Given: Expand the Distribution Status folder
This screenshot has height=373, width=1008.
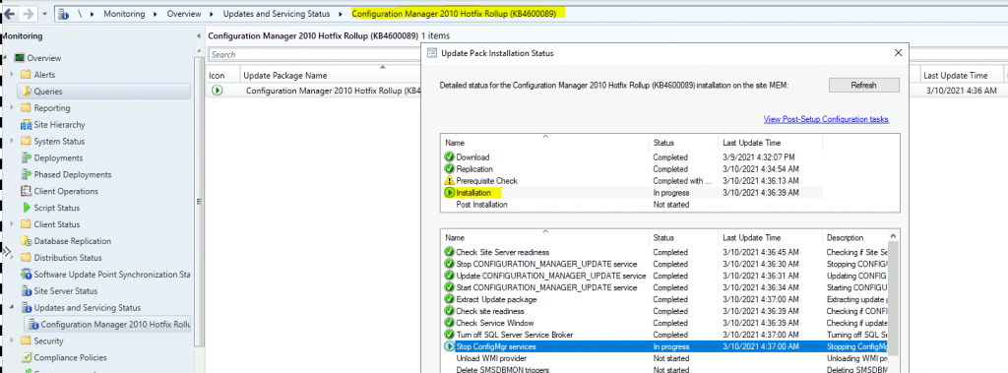Looking at the screenshot, I should 12,258.
